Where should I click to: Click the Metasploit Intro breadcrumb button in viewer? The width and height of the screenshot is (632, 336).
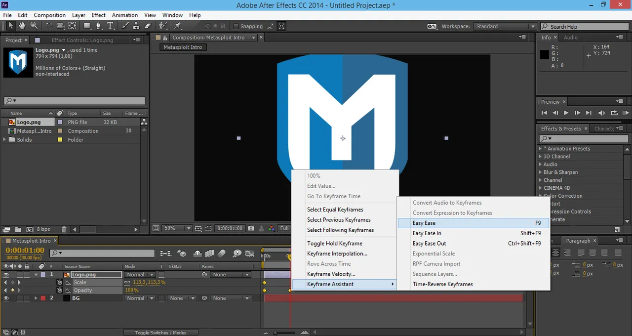coord(183,47)
